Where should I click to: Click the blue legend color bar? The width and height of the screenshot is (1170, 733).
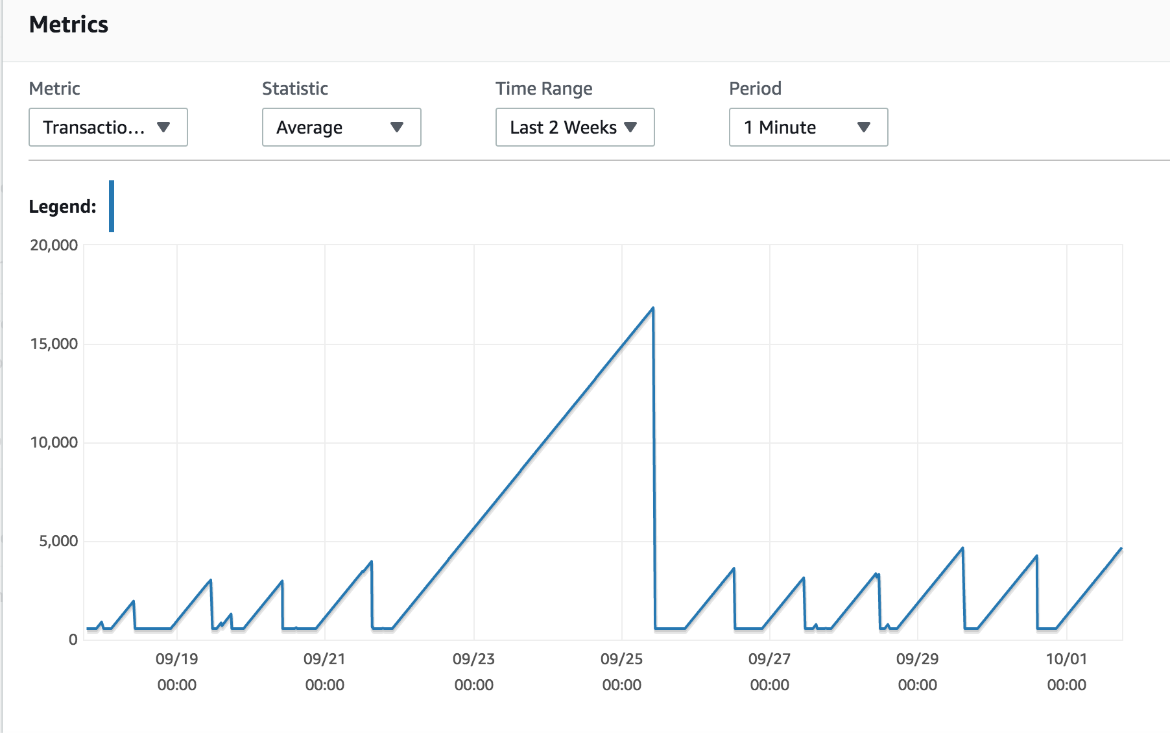tap(112, 206)
